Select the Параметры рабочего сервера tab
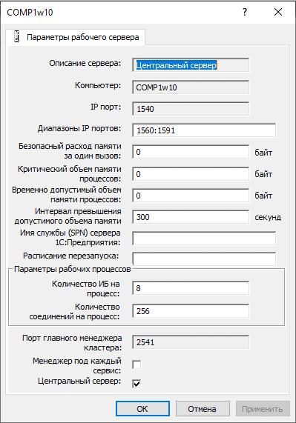Image resolution: width=296 pixels, height=423 pixels. 76,37
